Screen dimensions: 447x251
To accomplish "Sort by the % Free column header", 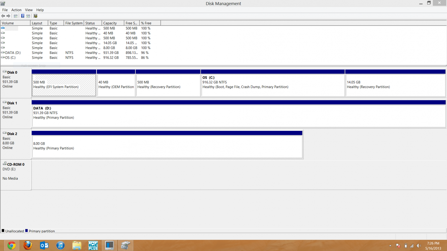I will click(x=150, y=23).
